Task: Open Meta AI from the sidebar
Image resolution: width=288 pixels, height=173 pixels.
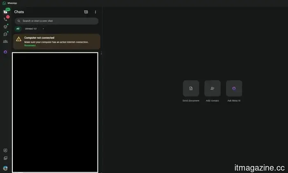Action: pos(5,52)
